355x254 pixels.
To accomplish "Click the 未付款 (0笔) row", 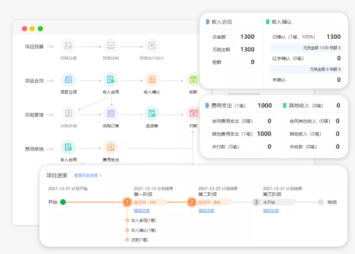I will point(242,147).
